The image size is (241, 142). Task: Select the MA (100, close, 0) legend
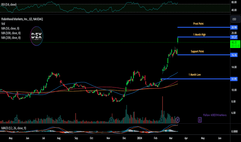pos(11,33)
